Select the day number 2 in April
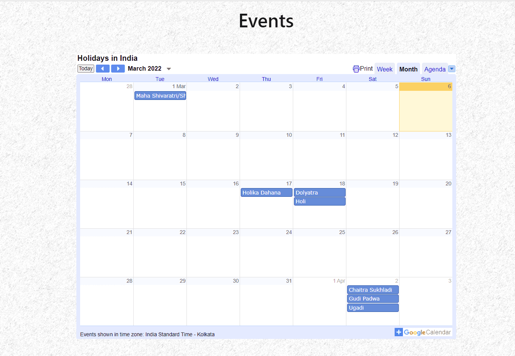The image size is (515, 356). tap(397, 281)
